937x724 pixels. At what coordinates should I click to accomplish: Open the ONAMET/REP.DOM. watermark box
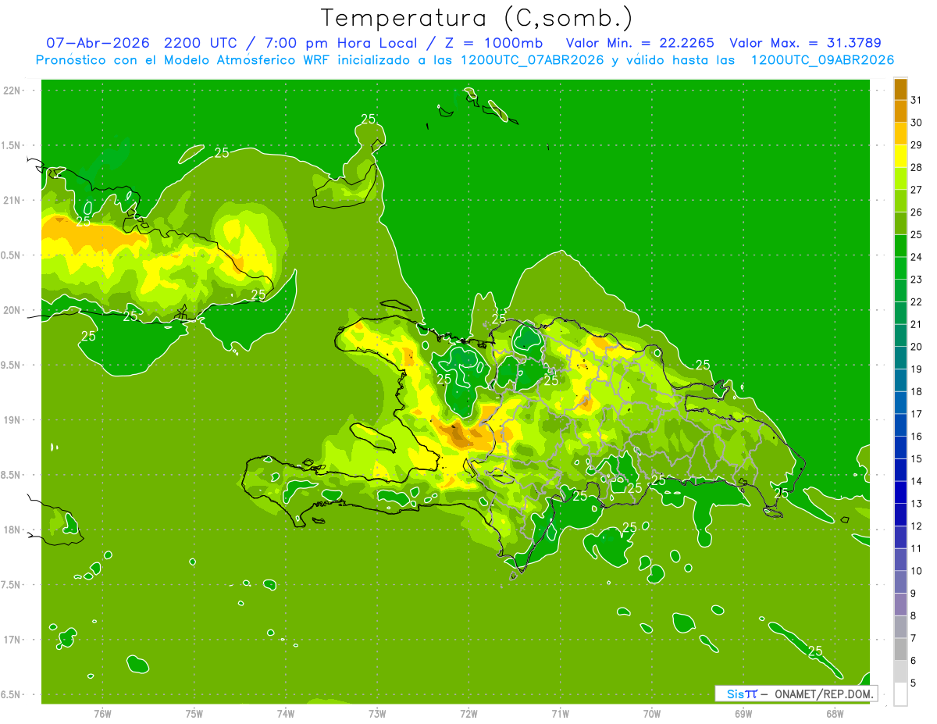(x=796, y=694)
